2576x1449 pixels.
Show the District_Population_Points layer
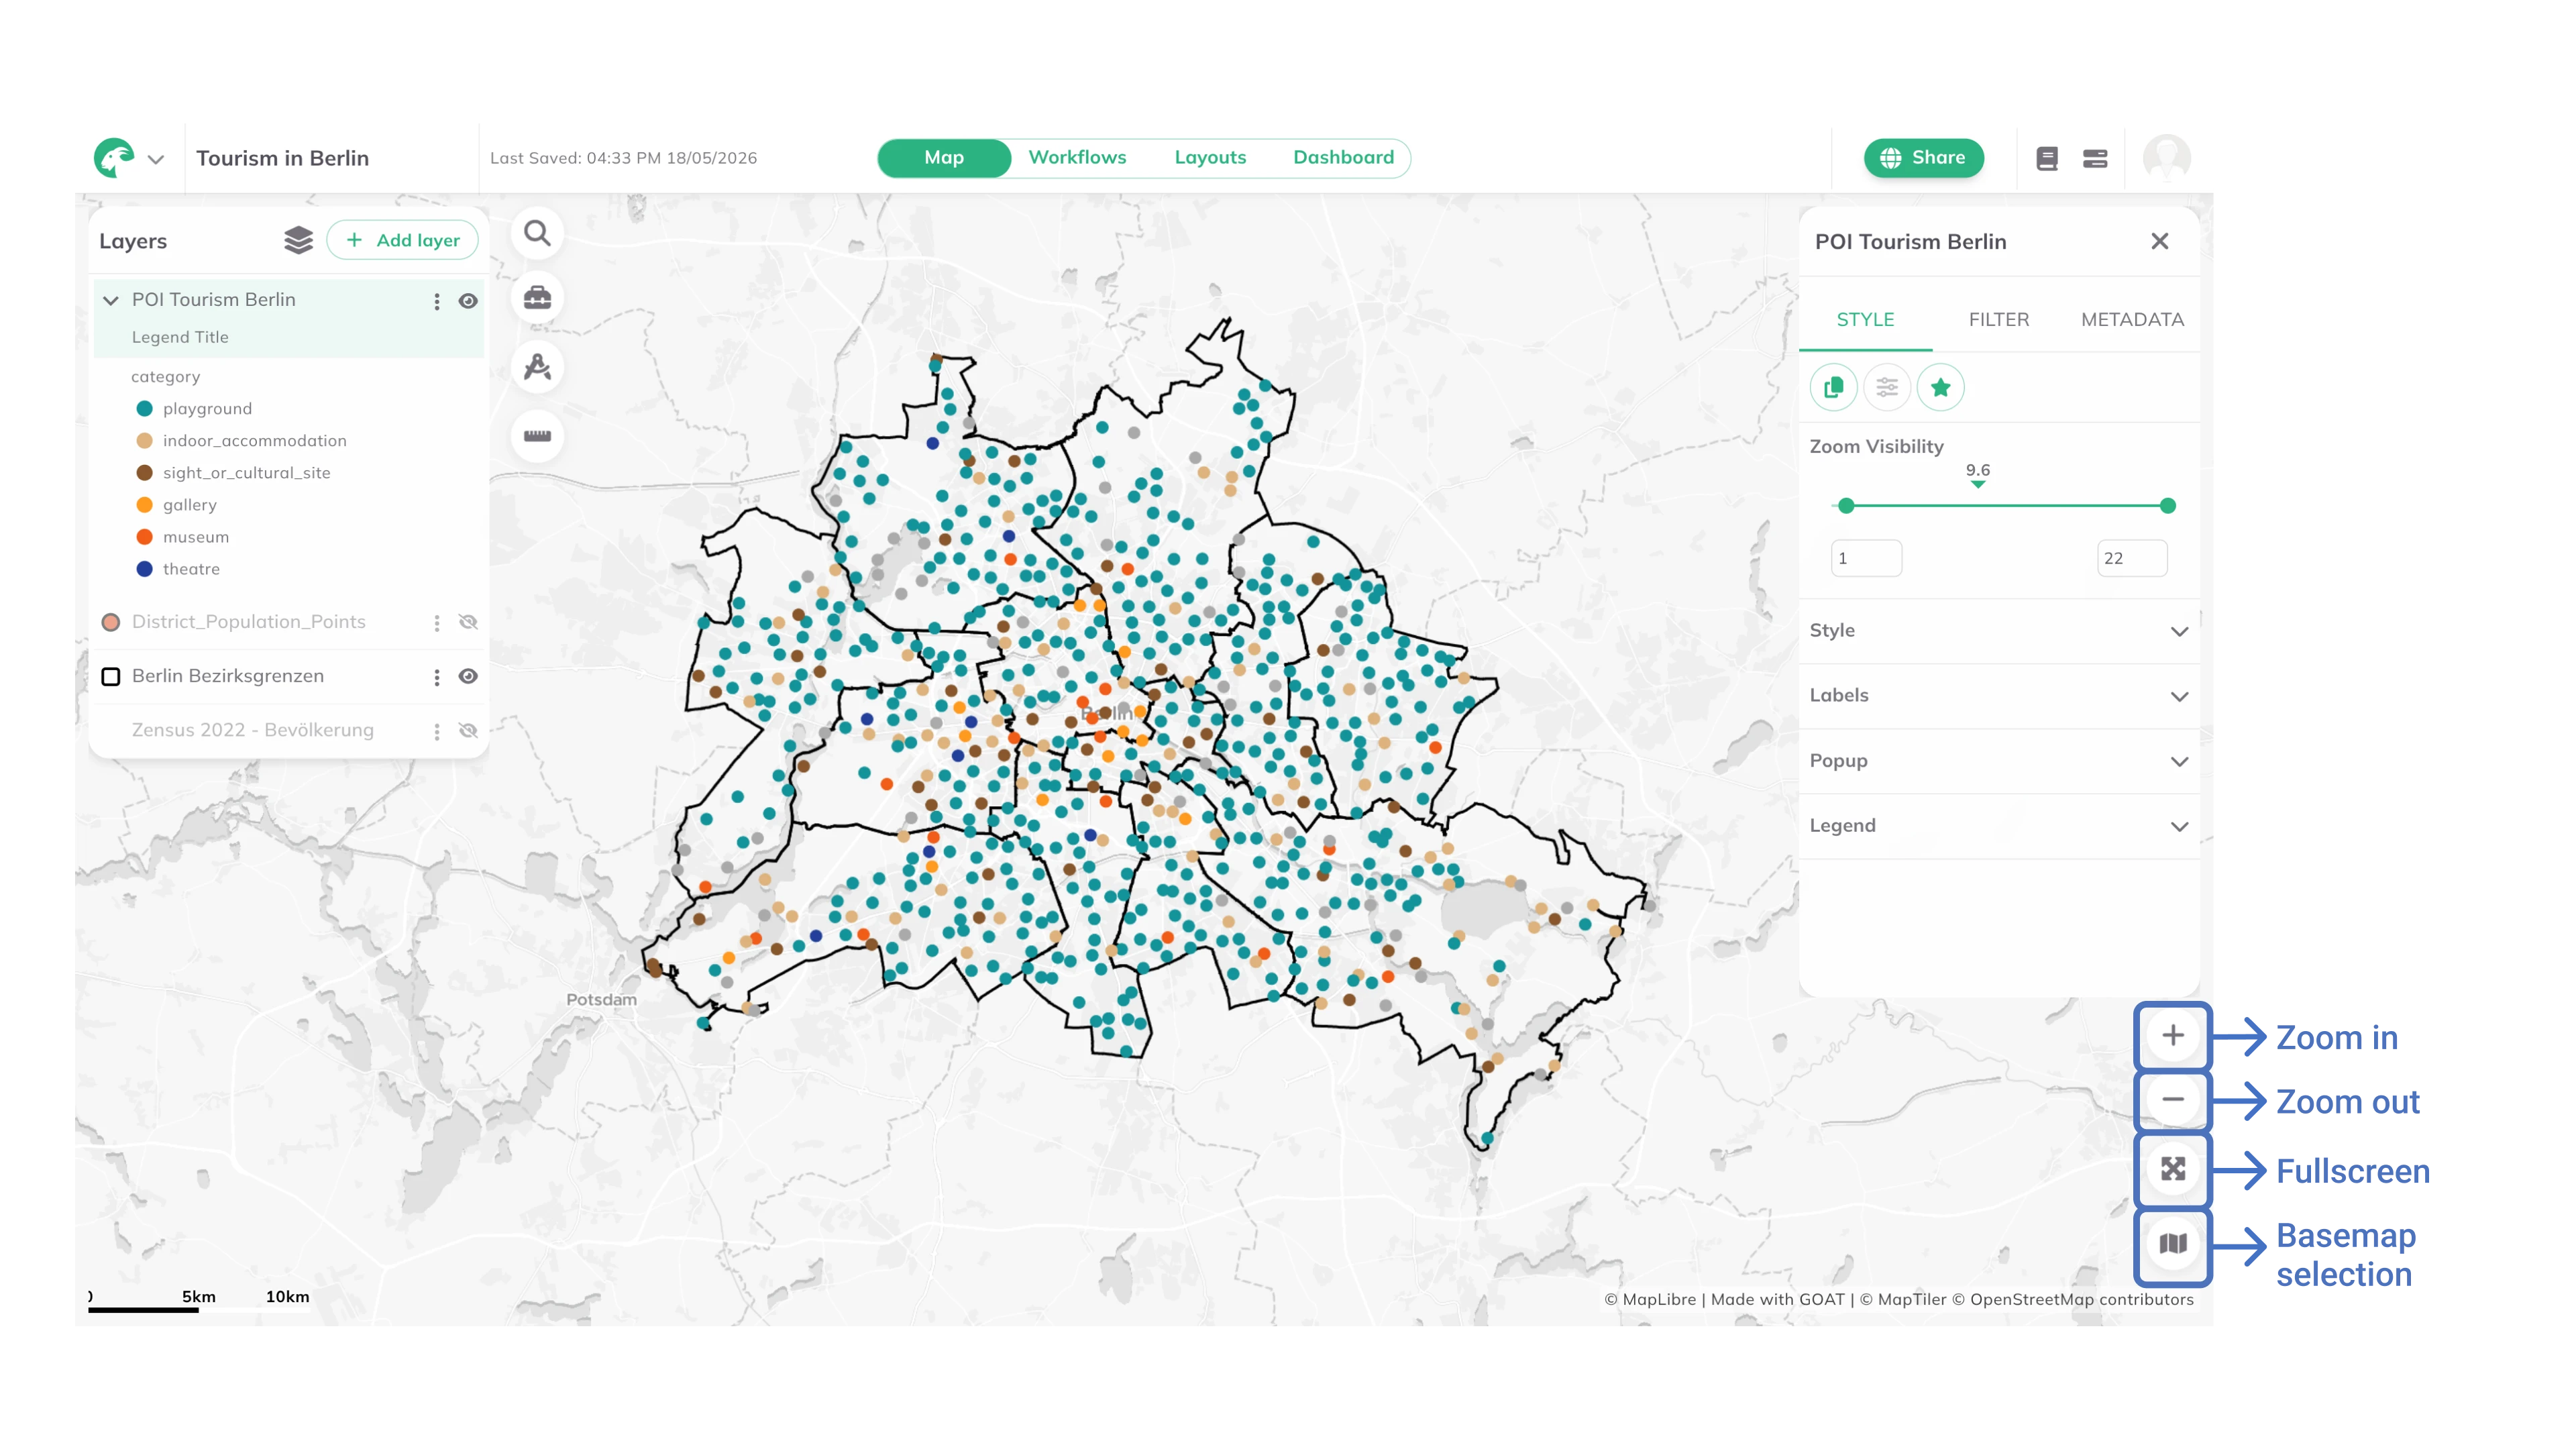coord(468,622)
